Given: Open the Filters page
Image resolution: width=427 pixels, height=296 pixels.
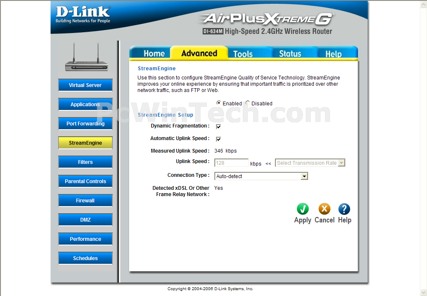Looking at the screenshot, I should (85, 162).
